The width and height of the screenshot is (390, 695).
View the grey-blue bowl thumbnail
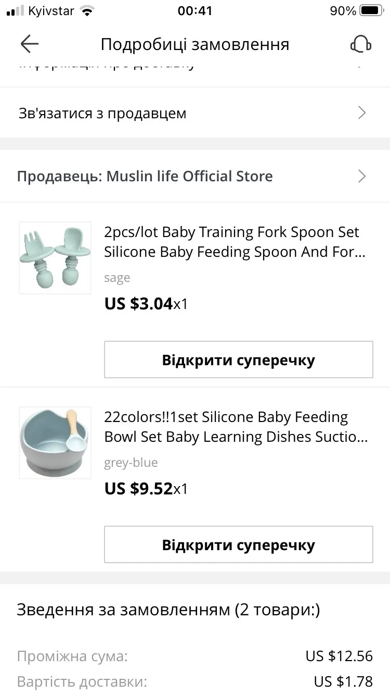[55, 443]
